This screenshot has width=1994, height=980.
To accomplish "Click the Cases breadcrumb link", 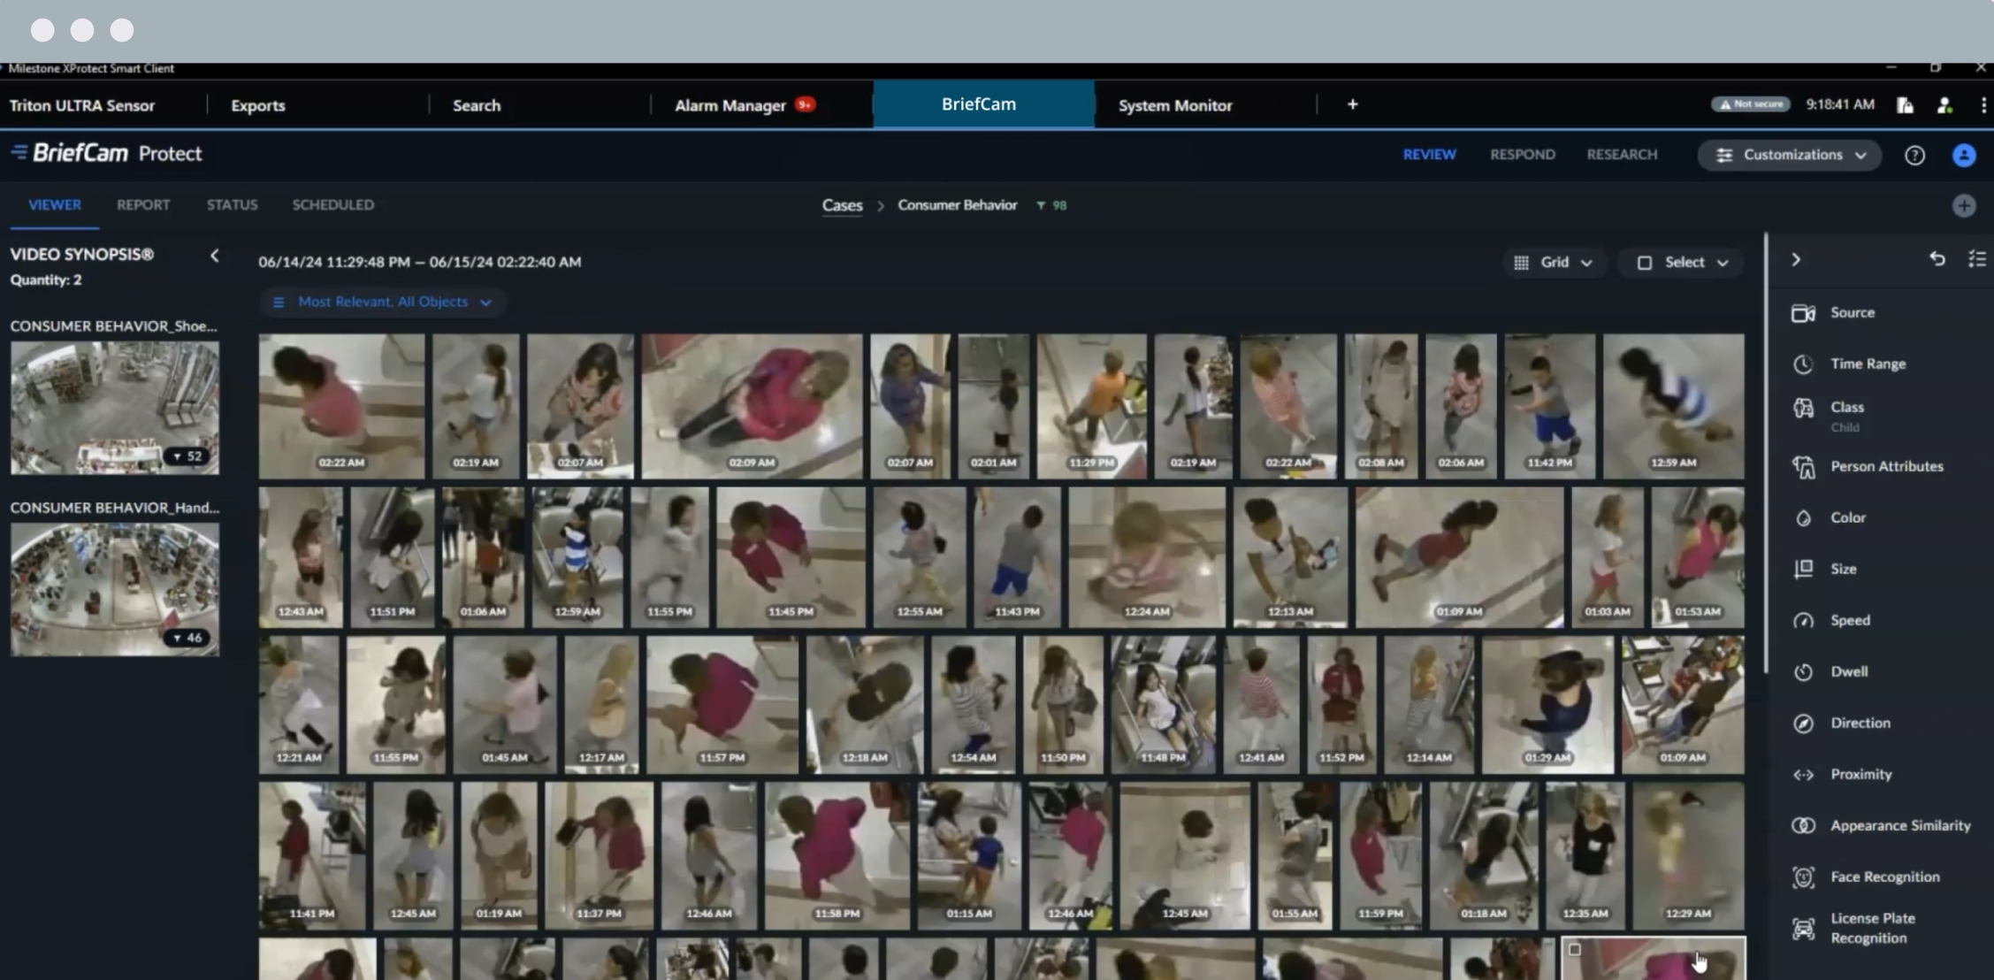I will (x=842, y=205).
